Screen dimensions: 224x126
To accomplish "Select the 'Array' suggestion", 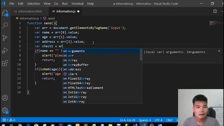I will [101, 60].
